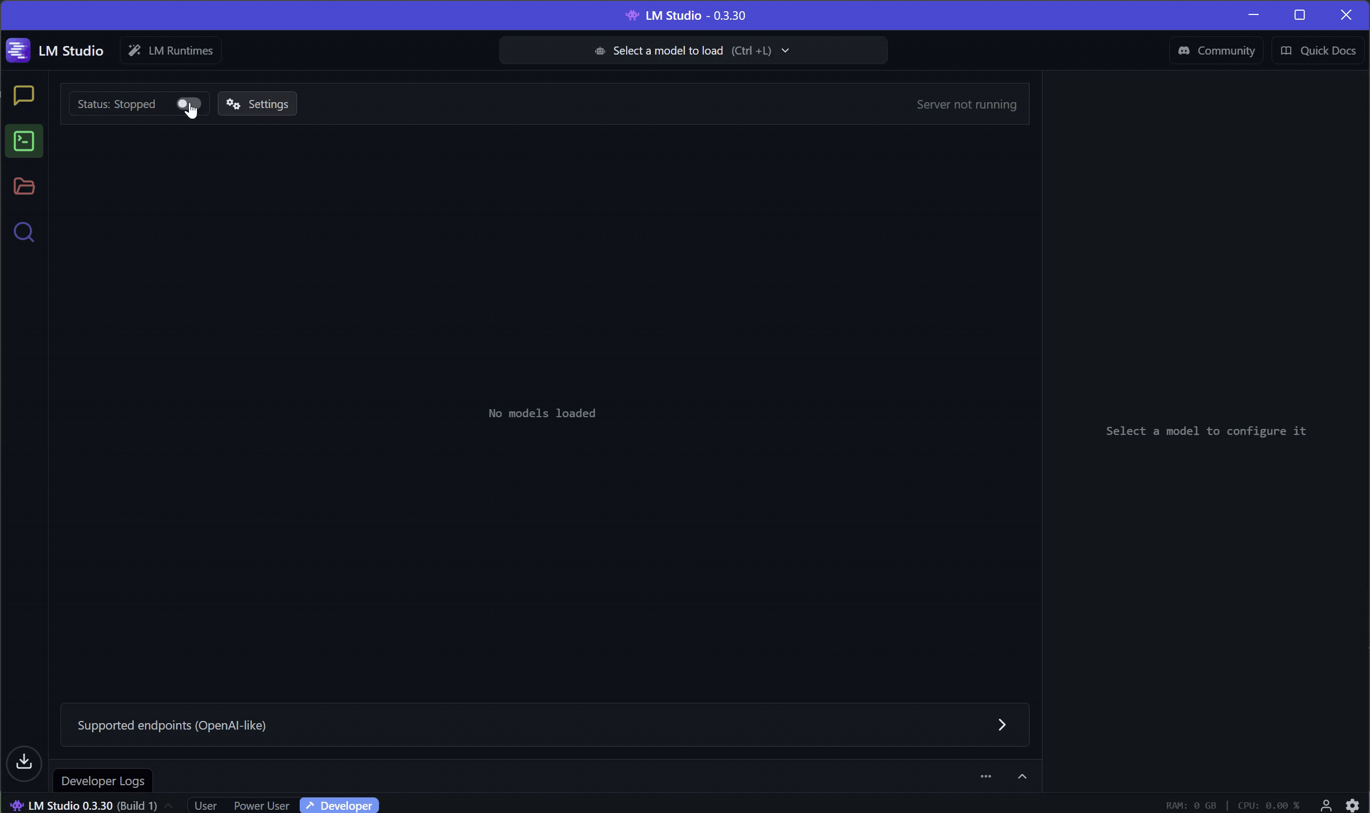Viewport: 1370px width, 813px height.
Task: Click the LM Runtimes button
Action: [170, 50]
